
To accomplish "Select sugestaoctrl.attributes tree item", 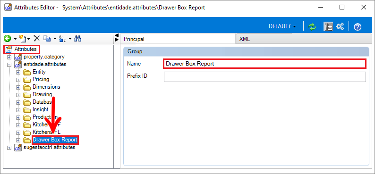I will click(x=50, y=147).
